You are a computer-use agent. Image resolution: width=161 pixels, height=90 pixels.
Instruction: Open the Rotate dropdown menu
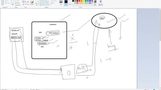click(18, 5)
